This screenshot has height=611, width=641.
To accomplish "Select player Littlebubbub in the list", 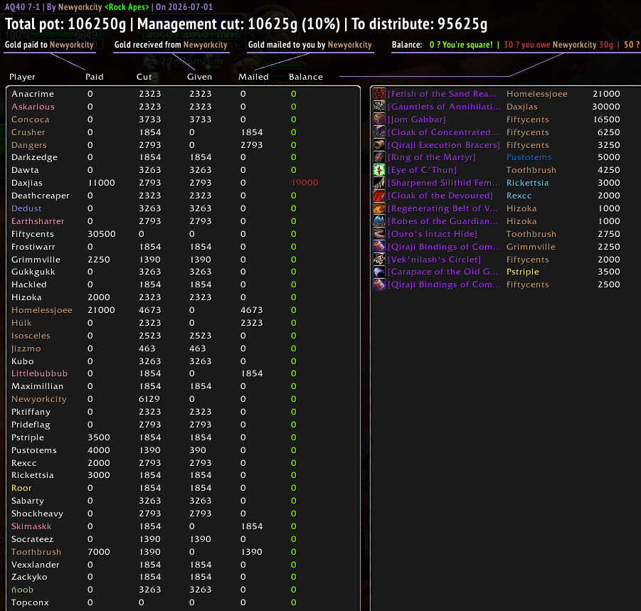I will click(39, 373).
